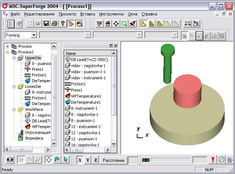
Task: Select Формовка item in tree
Action: pos(34,138)
